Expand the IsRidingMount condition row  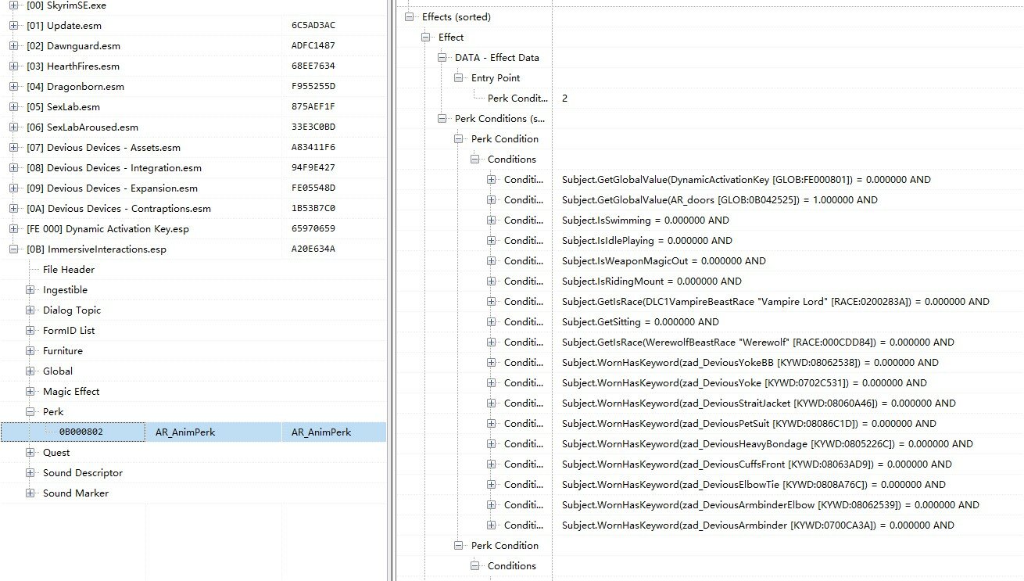coord(491,282)
